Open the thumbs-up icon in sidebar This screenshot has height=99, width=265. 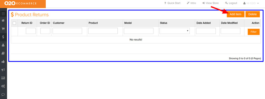pyautogui.click(x=3, y=62)
